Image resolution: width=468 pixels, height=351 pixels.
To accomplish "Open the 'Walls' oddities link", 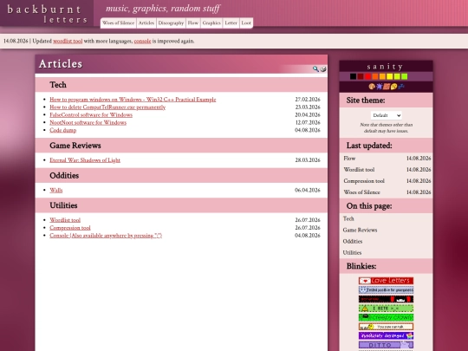I will 56,190.
